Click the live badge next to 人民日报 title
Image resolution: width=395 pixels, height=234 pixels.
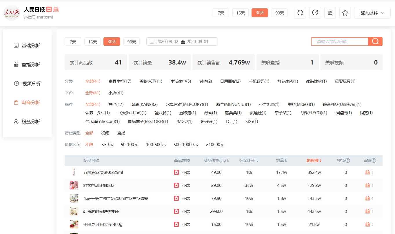[56, 9]
